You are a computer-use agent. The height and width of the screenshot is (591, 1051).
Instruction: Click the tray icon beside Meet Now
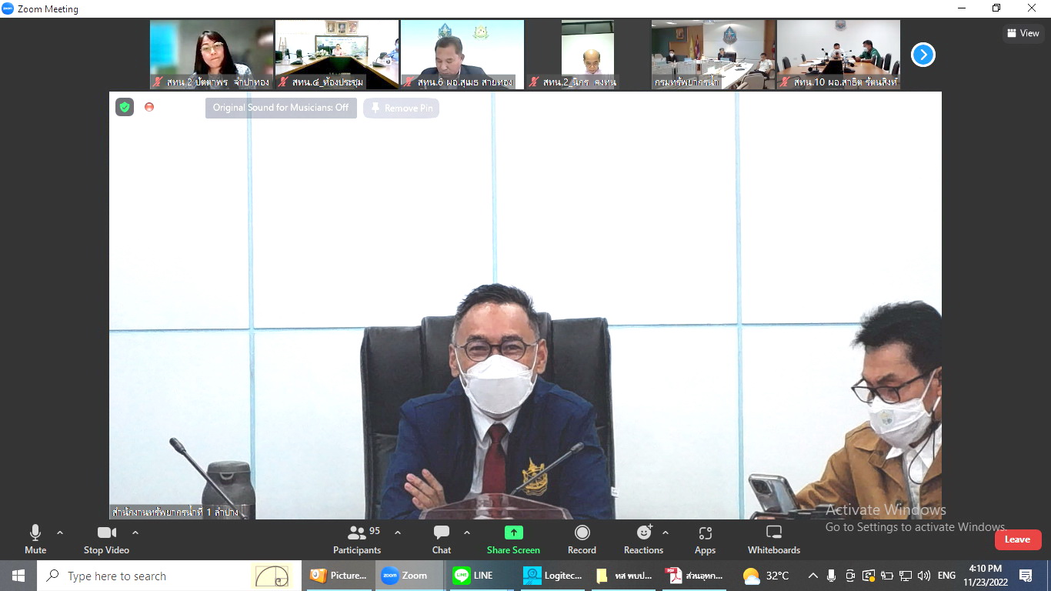(869, 576)
